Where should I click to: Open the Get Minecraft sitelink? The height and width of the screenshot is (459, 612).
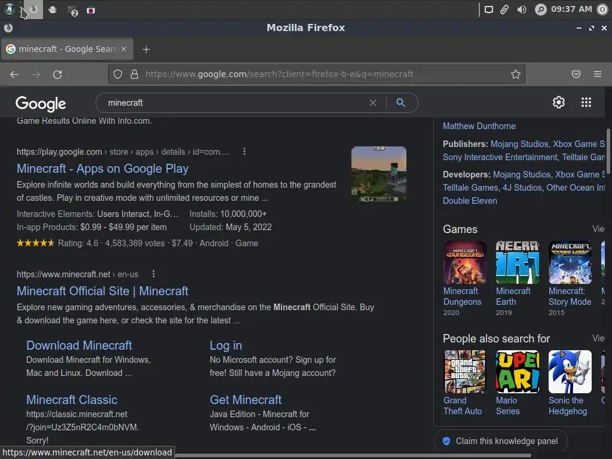(246, 400)
